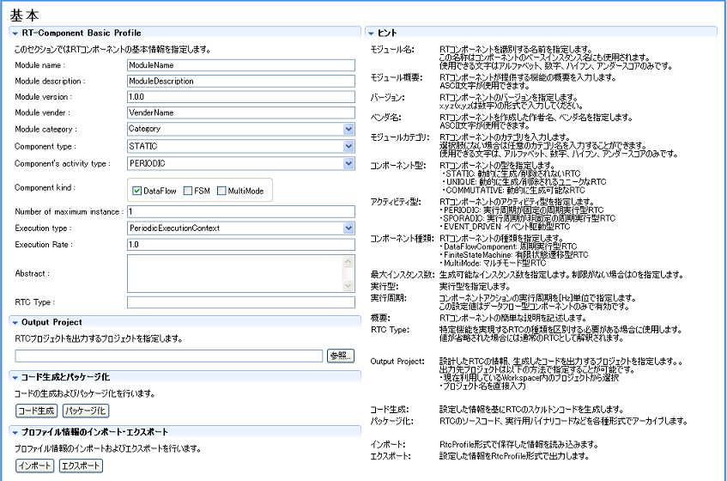727x481 pixels.
Task: Click the Component kind label
Action: tap(45, 188)
